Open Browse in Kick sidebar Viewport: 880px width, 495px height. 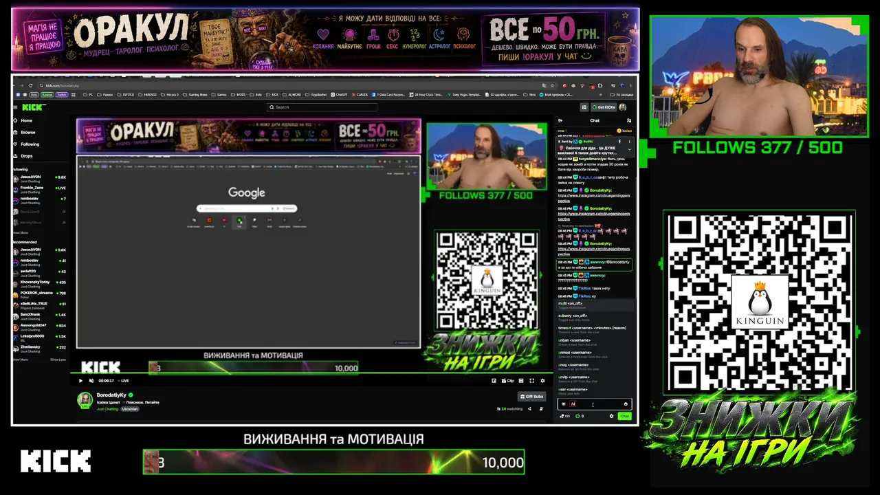tap(27, 132)
